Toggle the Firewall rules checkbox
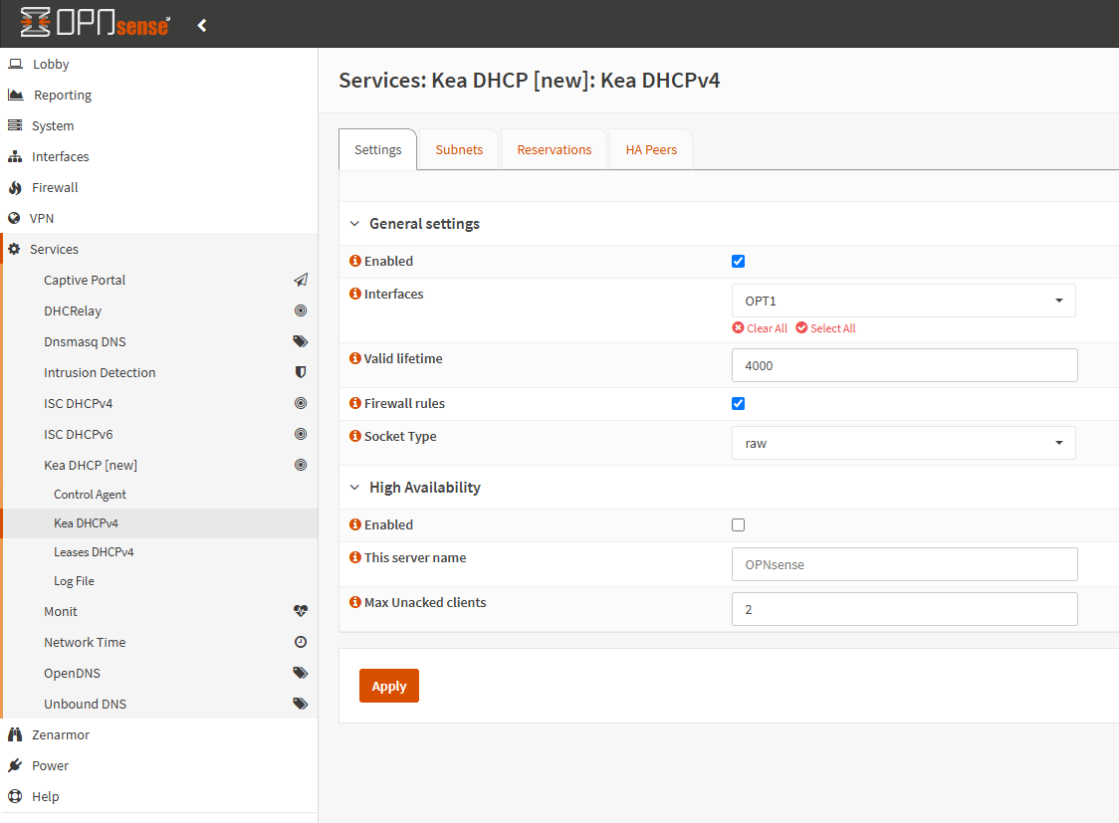 [738, 404]
